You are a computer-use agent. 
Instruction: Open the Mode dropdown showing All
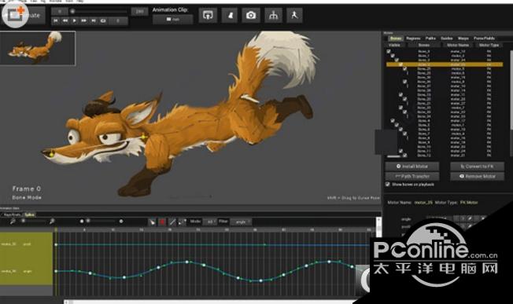tap(210, 222)
